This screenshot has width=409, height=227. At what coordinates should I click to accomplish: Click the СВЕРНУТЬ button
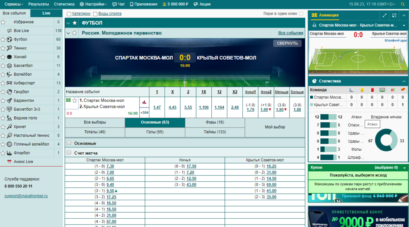coord(287,43)
